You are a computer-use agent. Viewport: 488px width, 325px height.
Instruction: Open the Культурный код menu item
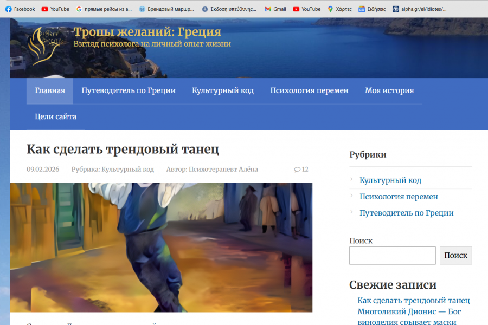[x=223, y=90]
